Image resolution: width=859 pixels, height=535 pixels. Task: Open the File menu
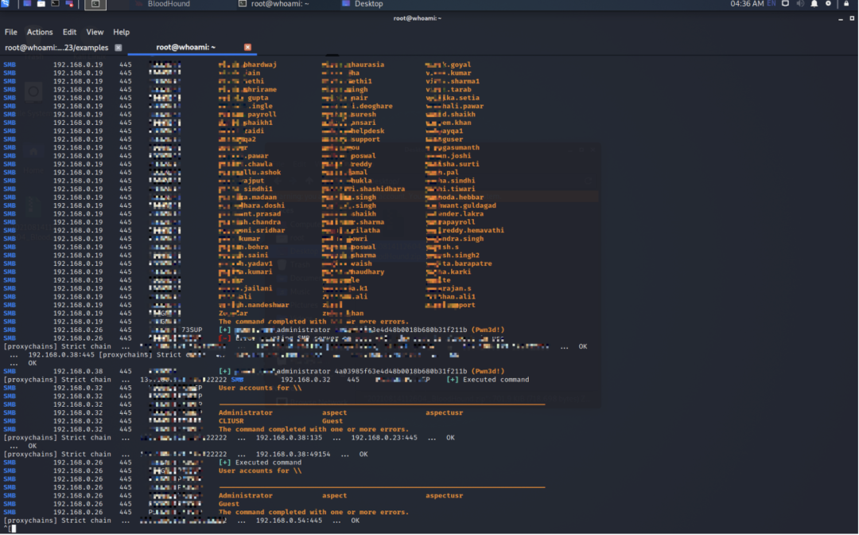point(11,32)
